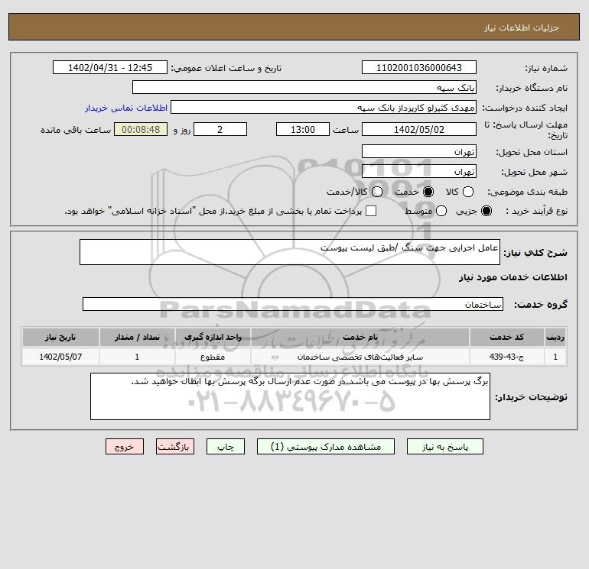
Task: Click the remaining days field showing 2
Action: 220,129
